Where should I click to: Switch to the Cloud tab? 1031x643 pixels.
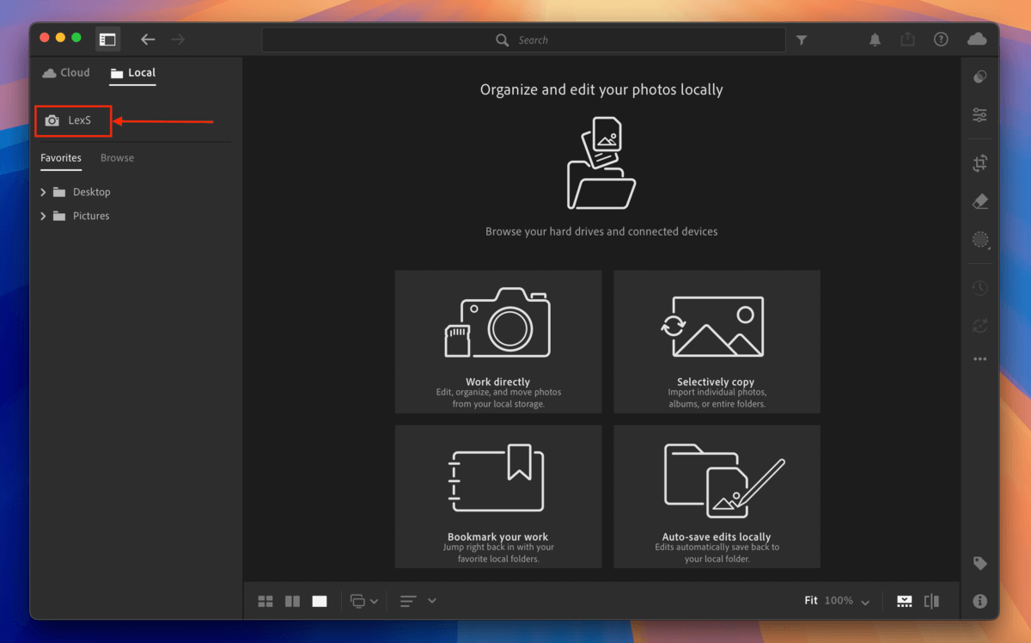click(x=66, y=73)
